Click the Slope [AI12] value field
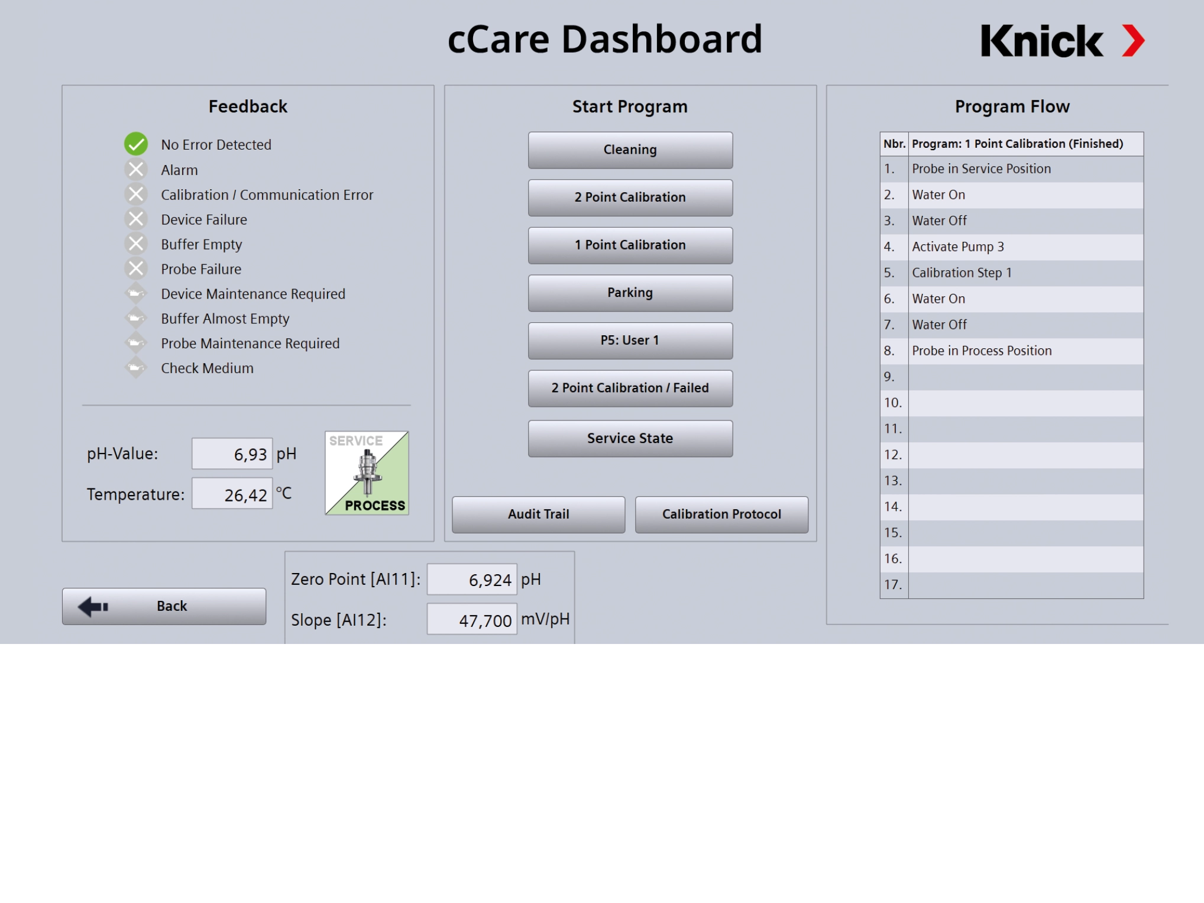The image size is (1204, 903). [471, 620]
